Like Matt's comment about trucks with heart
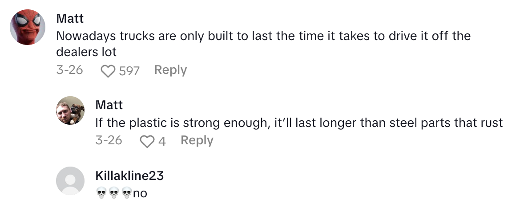Screen dimensions: 516x204 pyautogui.click(x=108, y=71)
